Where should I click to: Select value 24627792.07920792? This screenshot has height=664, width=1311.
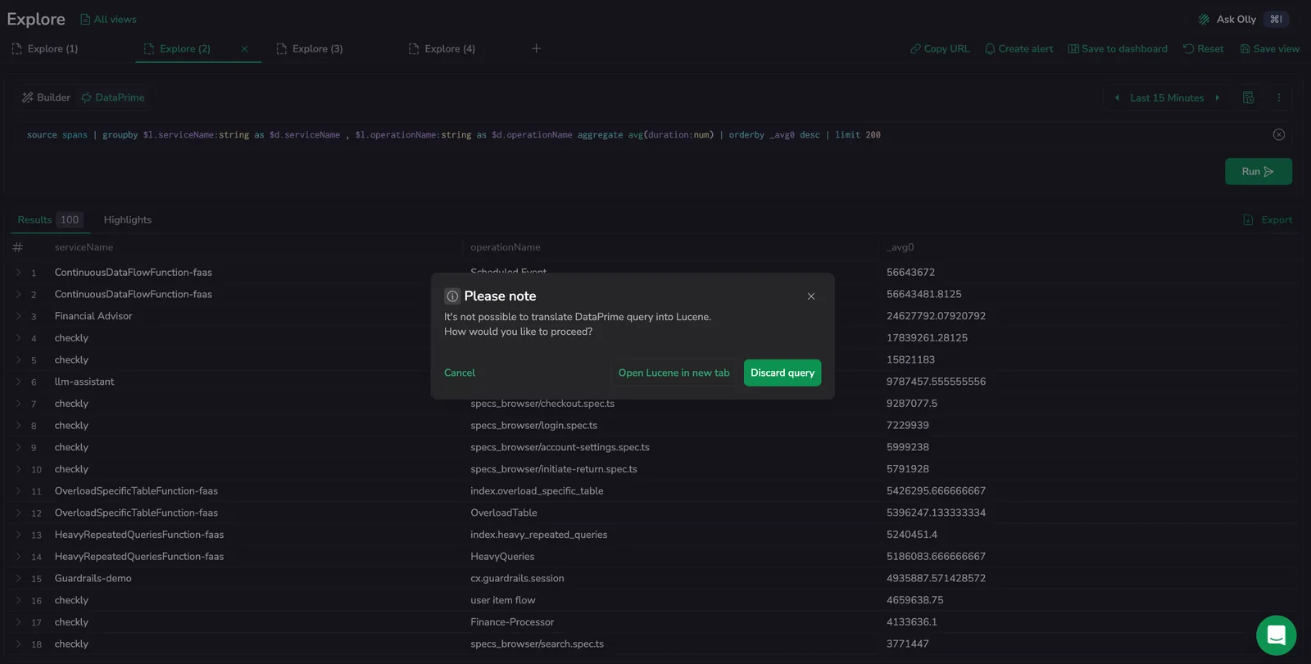point(936,316)
